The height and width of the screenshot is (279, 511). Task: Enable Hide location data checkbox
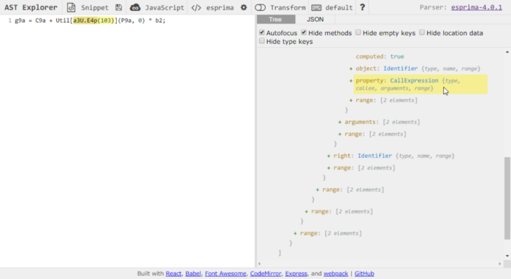click(422, 32)
